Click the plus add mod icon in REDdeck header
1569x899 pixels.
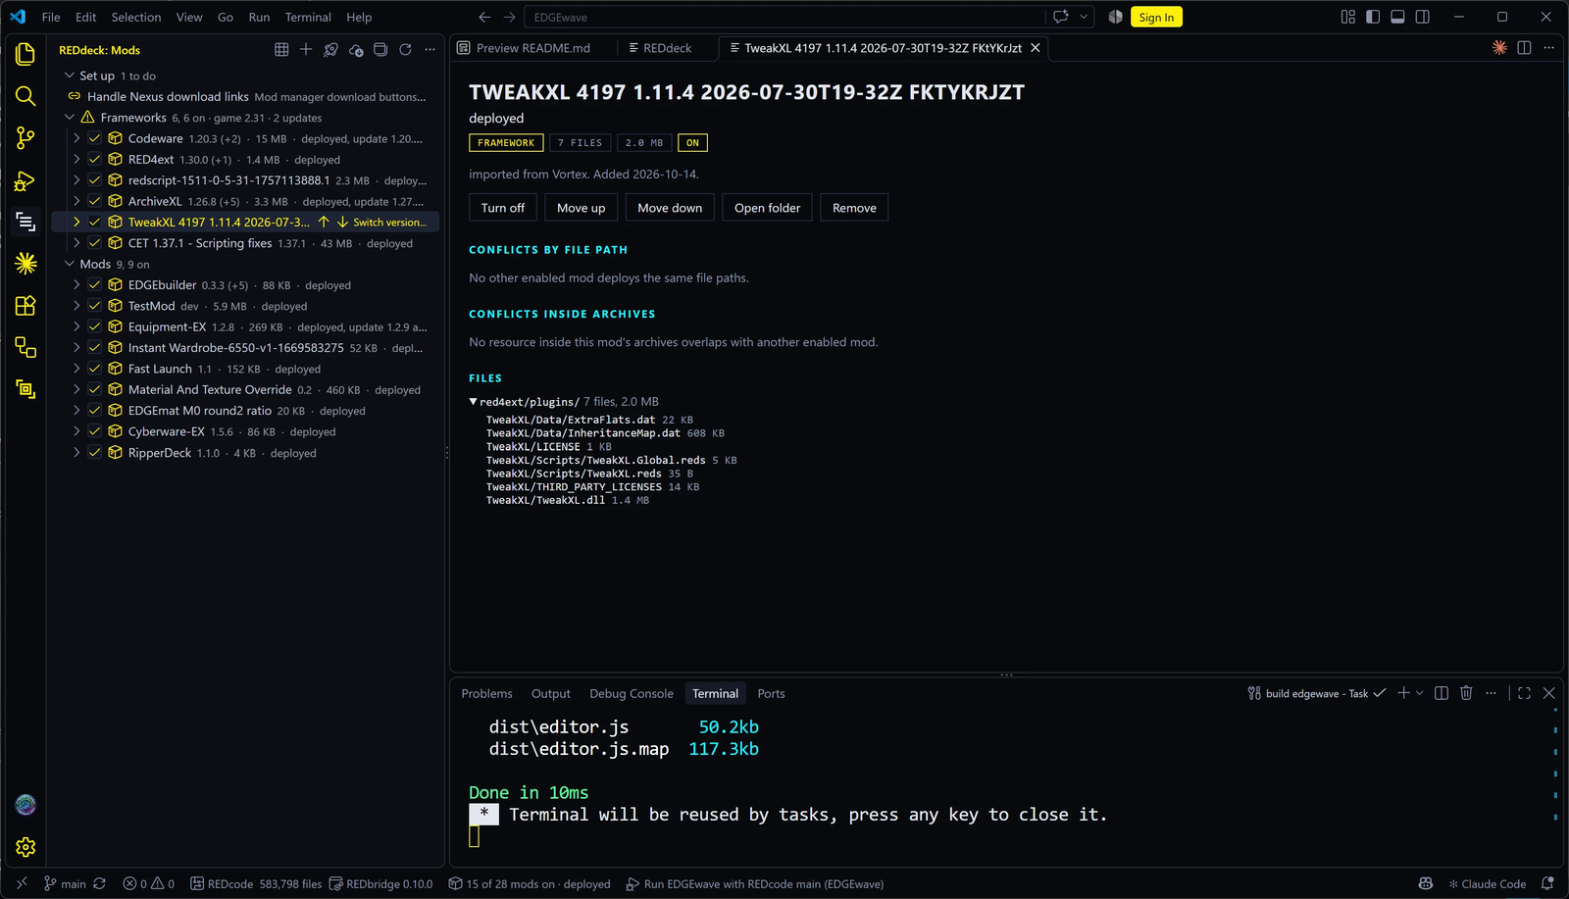(x=306, y=49)
